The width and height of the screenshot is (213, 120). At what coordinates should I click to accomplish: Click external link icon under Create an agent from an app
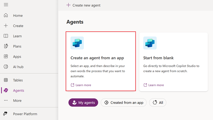[x=72, y=85]
